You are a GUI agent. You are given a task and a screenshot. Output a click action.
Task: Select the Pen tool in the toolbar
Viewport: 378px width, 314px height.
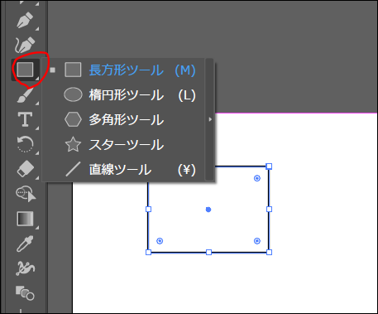point(26,20)
